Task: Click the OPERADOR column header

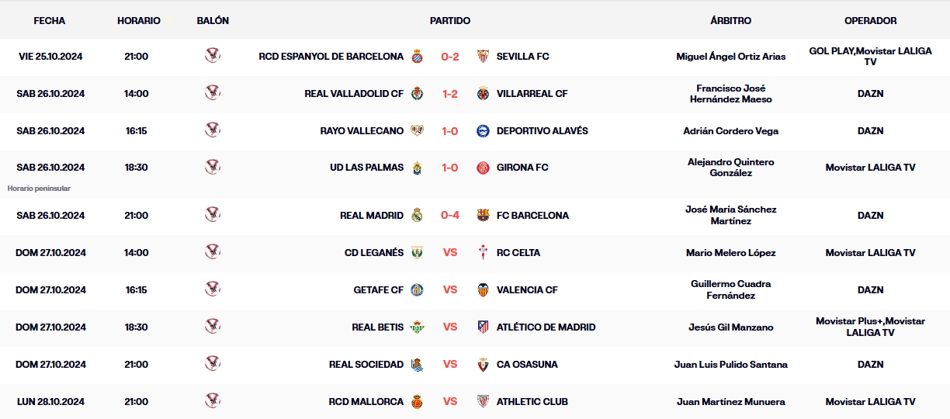Action: (x=870, y=21)
